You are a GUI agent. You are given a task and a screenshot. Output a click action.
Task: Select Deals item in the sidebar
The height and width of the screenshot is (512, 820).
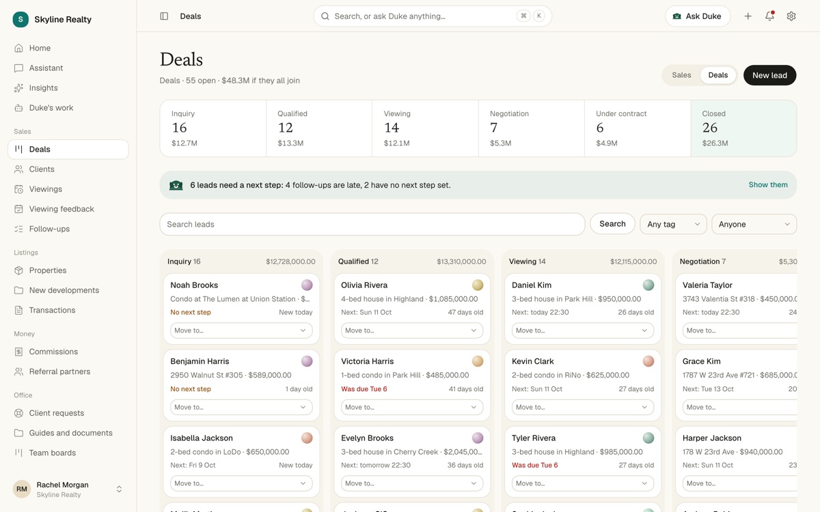click(x=68, y=150)
